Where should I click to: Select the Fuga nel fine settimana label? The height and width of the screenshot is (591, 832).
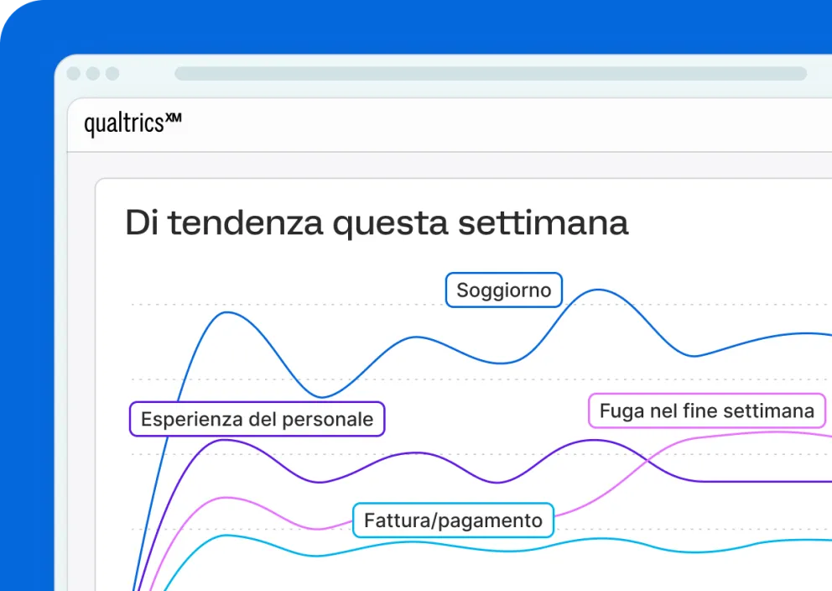(707, 411)
